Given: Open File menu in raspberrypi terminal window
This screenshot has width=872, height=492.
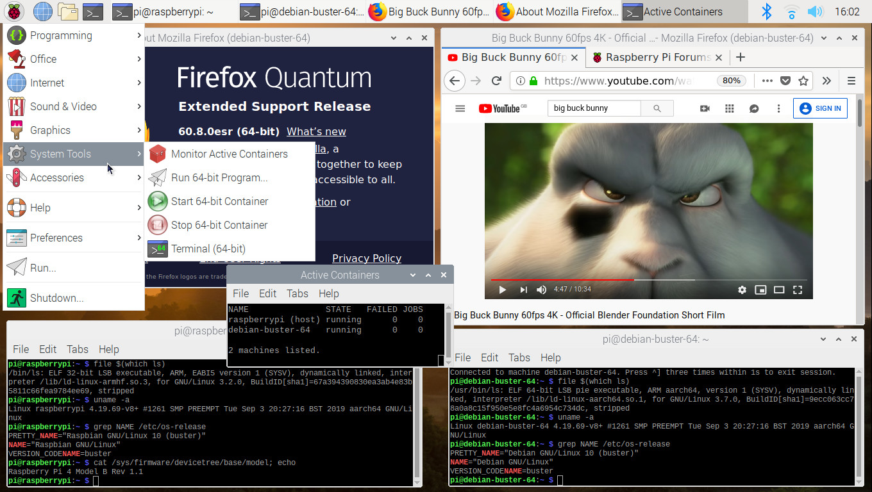Looking at the screenshot, I should 21,349.
